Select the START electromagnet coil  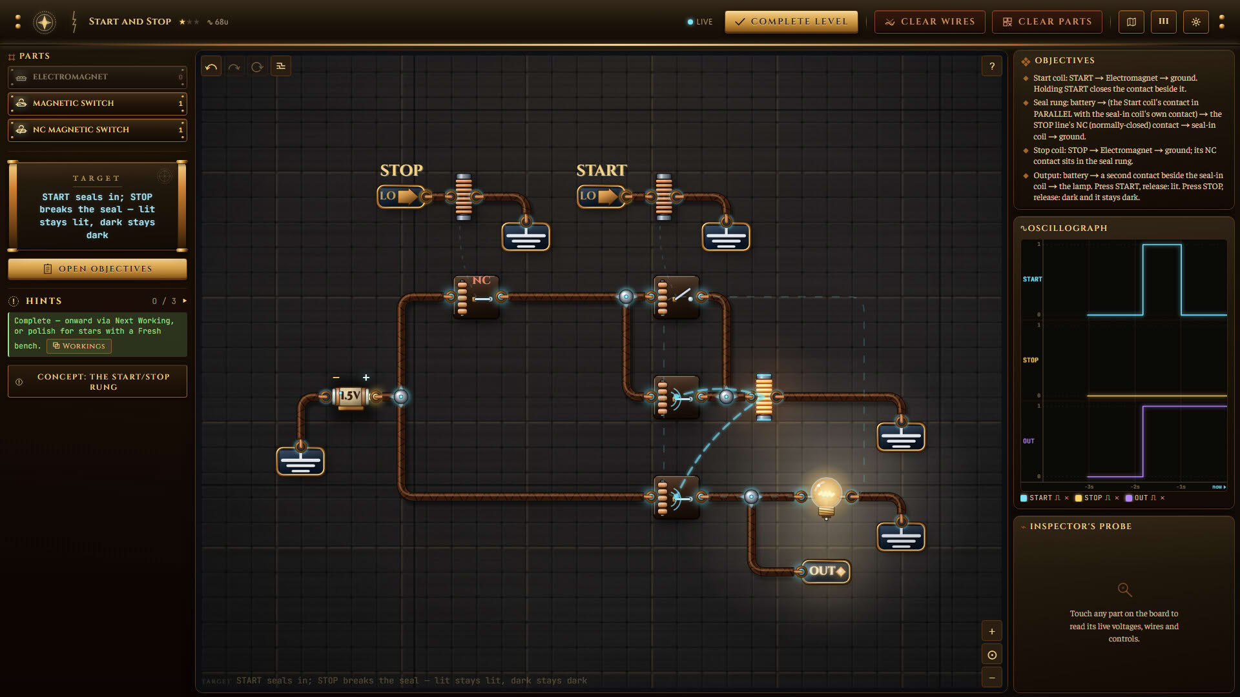[x=664, y=196]
